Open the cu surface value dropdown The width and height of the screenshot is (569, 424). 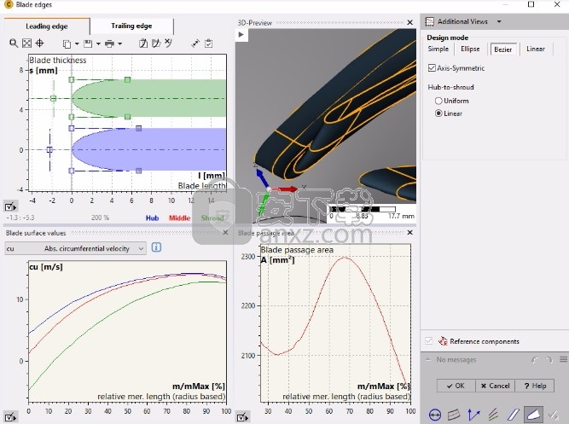75,248
